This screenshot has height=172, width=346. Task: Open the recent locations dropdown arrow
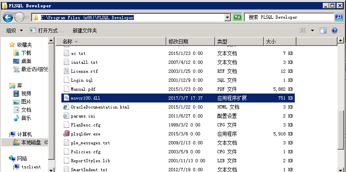[x=27, y=17]
